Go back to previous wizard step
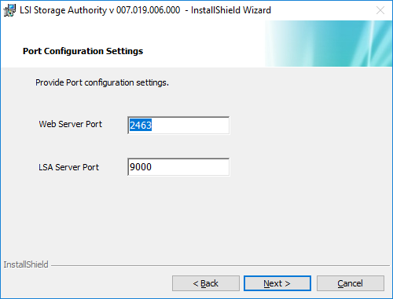393x299 pixels. [206, 283]
